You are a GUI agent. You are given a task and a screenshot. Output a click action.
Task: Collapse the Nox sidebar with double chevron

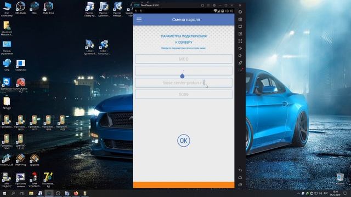click(240, 5)
